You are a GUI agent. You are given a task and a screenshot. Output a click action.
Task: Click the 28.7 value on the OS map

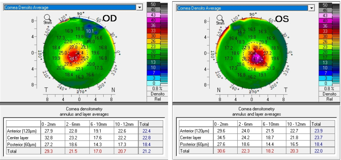coord(257,48)
